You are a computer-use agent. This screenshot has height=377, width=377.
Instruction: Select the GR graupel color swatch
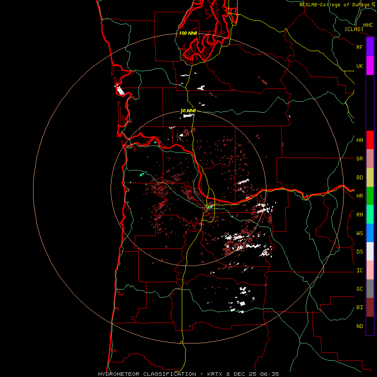[370, 159]
